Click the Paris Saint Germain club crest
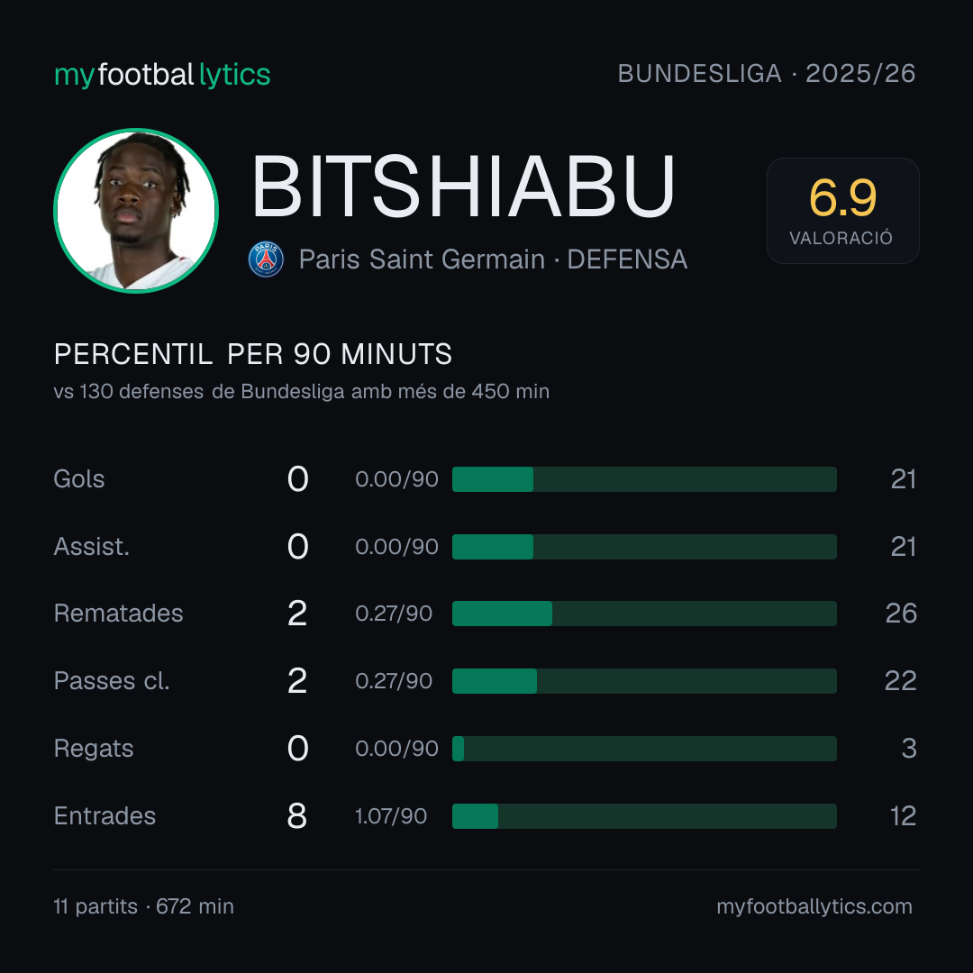Image resolution: width=973 pixels, height=973 pixels. [x=266, y=259]
